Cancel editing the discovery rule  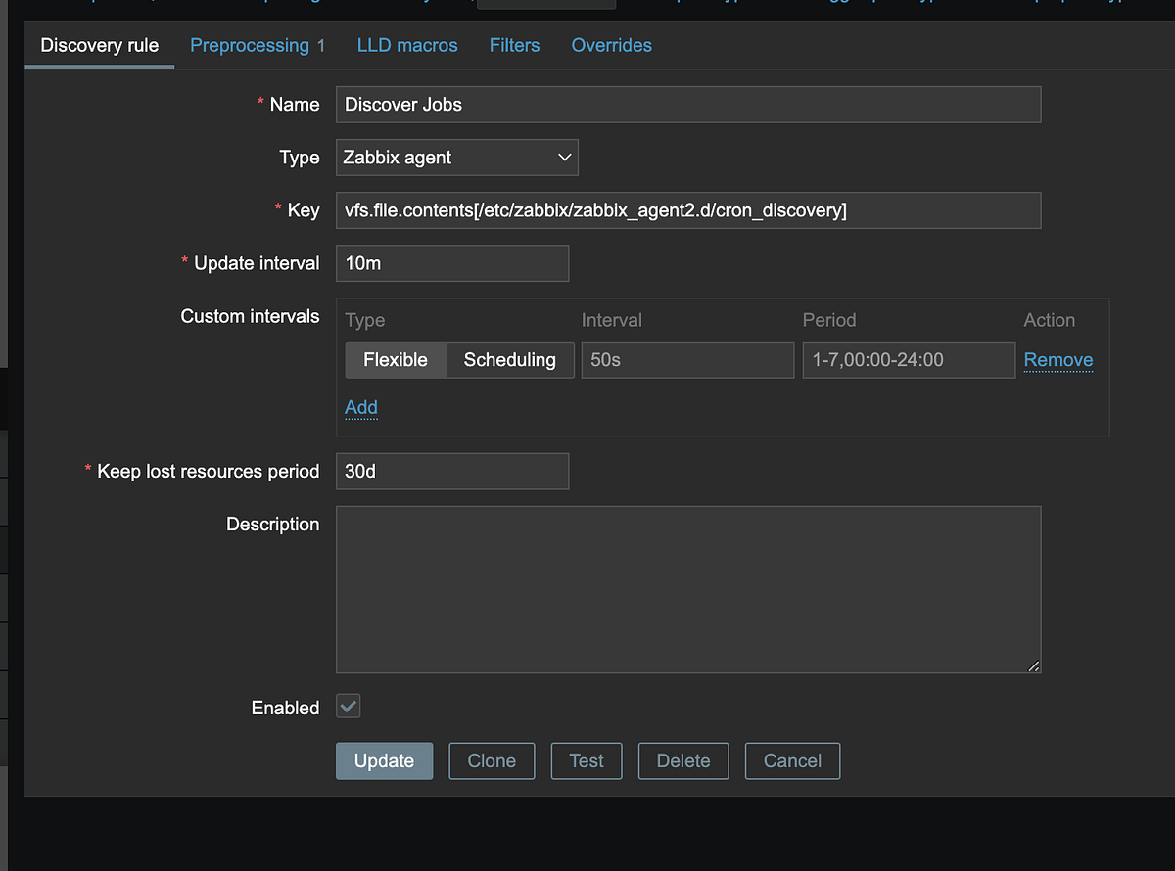click(x=792, y=760)
